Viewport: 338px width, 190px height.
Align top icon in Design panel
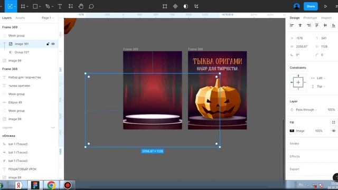click(317, 25)
